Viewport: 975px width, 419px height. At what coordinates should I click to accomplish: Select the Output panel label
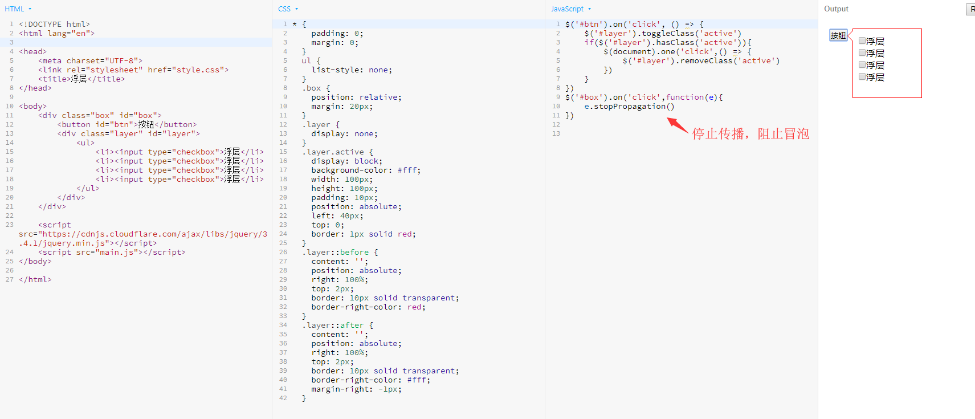click(x=836, y=9)
